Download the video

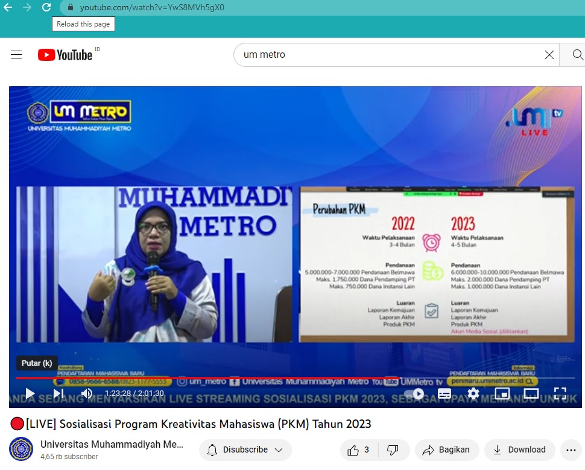pos(519,450)
